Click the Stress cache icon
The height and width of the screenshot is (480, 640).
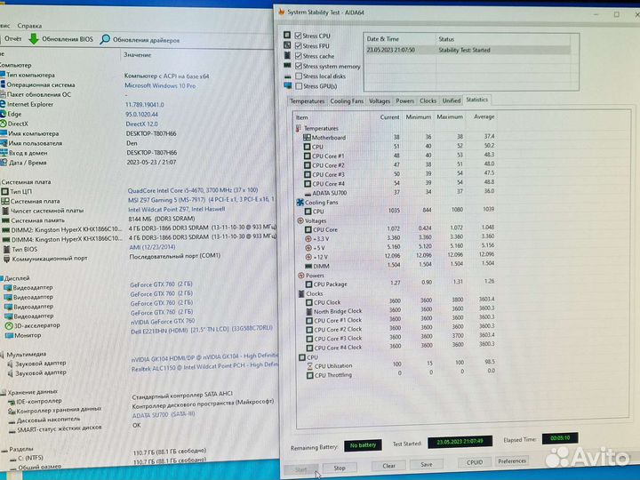(x=287, y=55)
